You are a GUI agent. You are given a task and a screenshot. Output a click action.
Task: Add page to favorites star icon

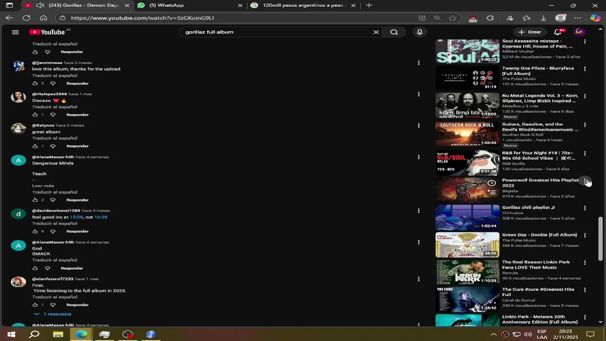453,18
